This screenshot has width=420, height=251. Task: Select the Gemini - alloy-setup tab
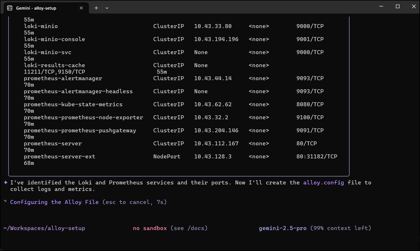point(46,8)
